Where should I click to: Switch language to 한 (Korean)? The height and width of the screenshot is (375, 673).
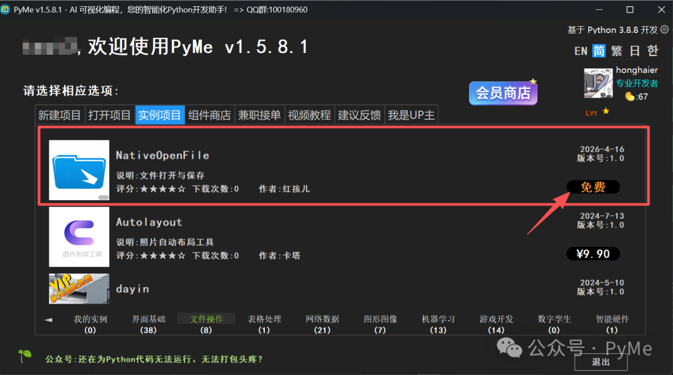click(x=653, y=50)
